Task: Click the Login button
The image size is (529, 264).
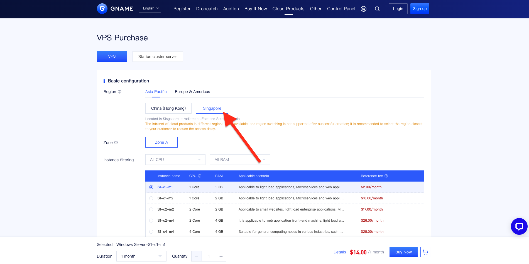Action: pyautogui.click(x=398, y=9)
